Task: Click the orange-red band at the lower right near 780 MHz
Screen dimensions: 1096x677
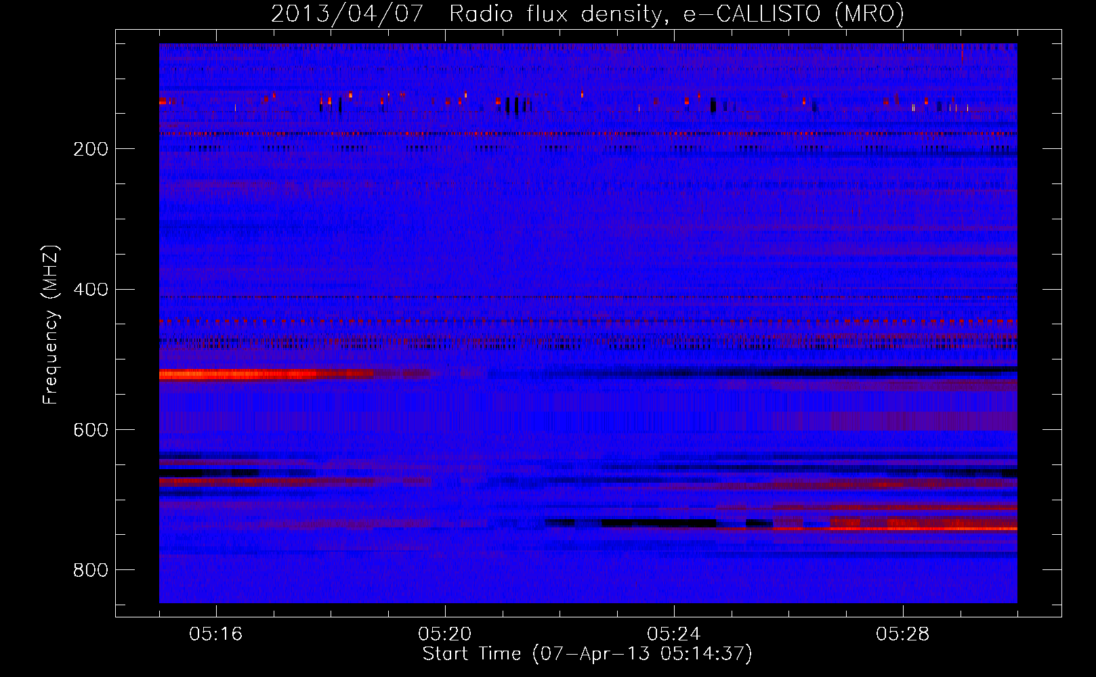Action: tap(925, 527)
